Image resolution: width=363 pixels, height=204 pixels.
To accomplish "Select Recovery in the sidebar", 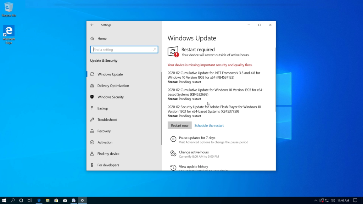I will point(104,131).
